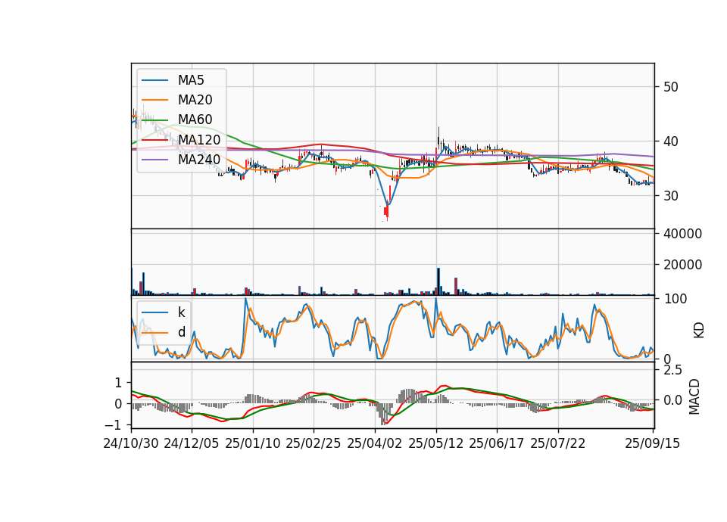Click the 25/05/12 date axis label

[x=436, y=443]
